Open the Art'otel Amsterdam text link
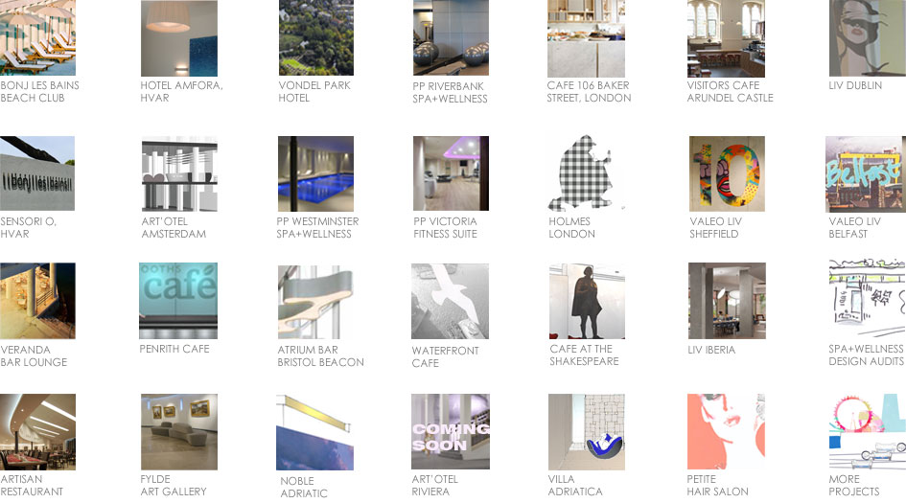Screen dimensions: 906x503 click(174, 228)
